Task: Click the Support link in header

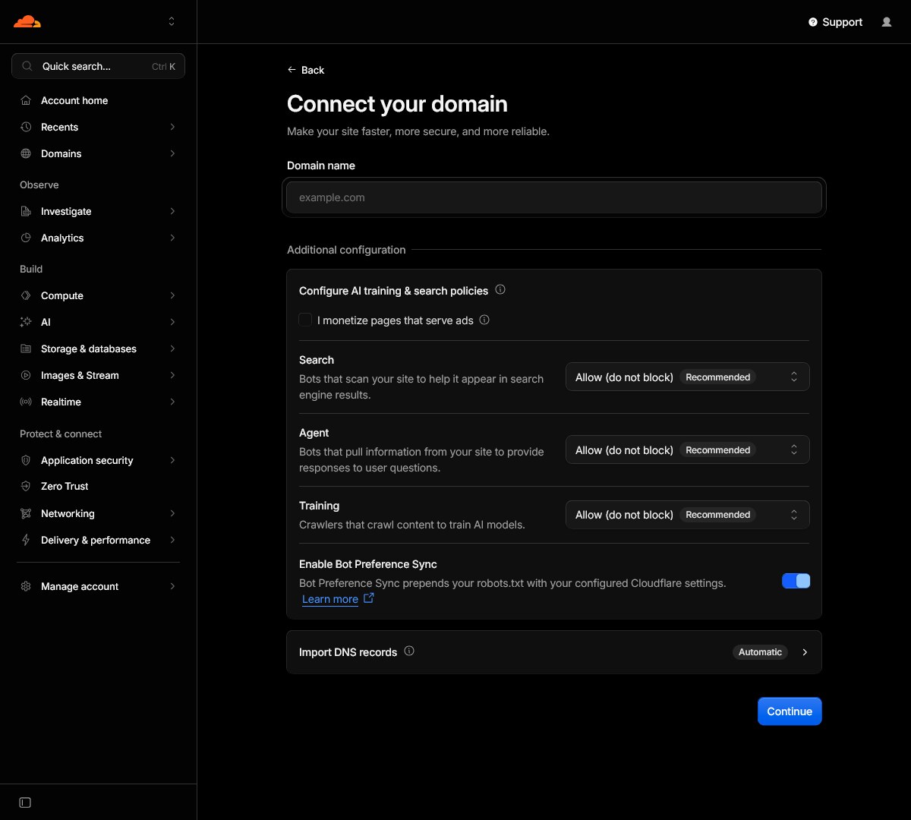Action: 835,22
